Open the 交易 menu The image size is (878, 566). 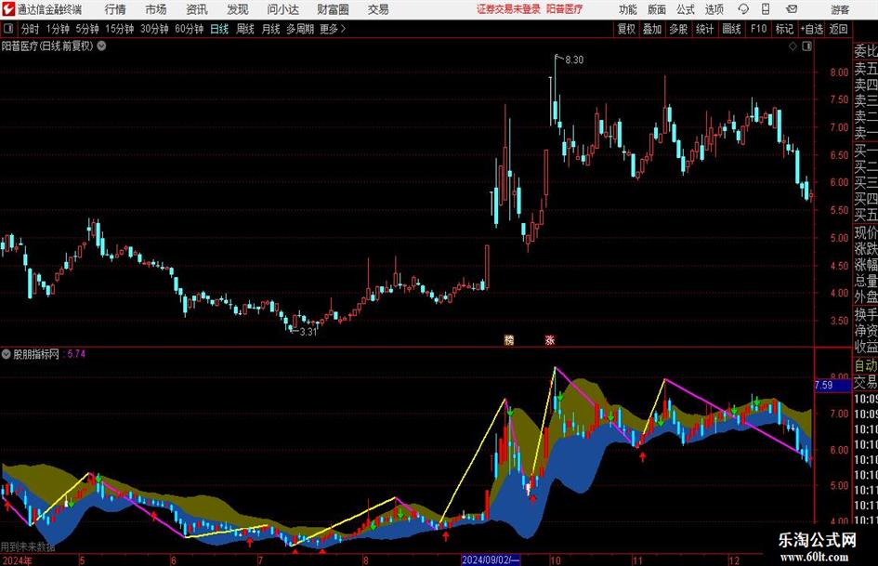[378, 9]
